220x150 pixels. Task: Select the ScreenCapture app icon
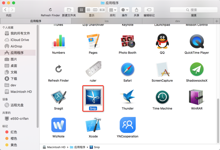pyautogui.click(x=162, y=69)
